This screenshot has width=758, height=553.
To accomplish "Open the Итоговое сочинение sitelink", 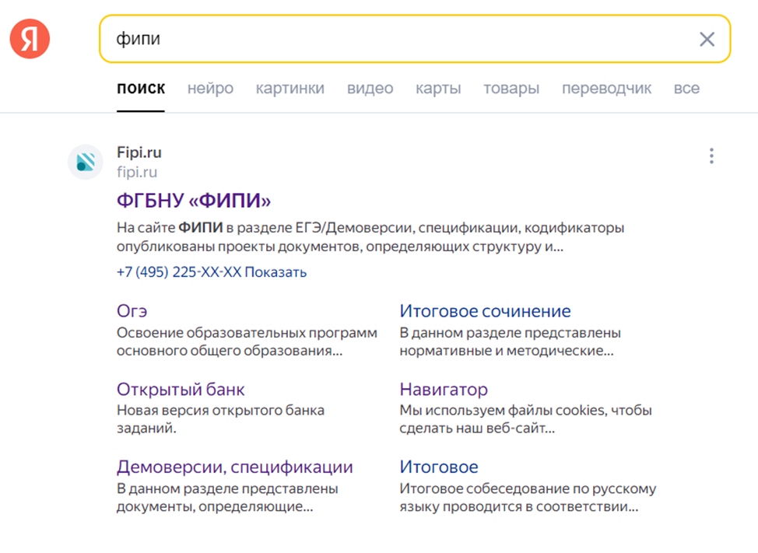I will [x=485, y=310].
